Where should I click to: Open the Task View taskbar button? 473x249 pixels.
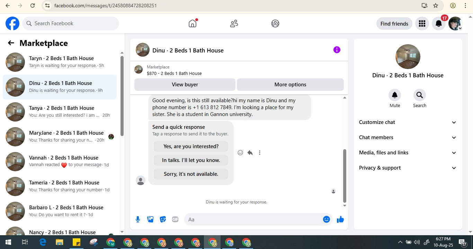pyautogui.click(x=25, y=242)
